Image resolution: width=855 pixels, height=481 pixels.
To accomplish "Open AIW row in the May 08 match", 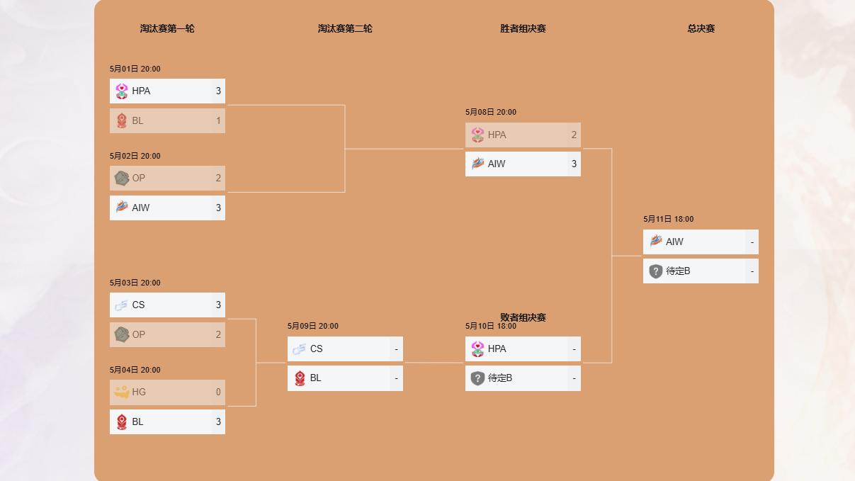I will pos(523,164).
